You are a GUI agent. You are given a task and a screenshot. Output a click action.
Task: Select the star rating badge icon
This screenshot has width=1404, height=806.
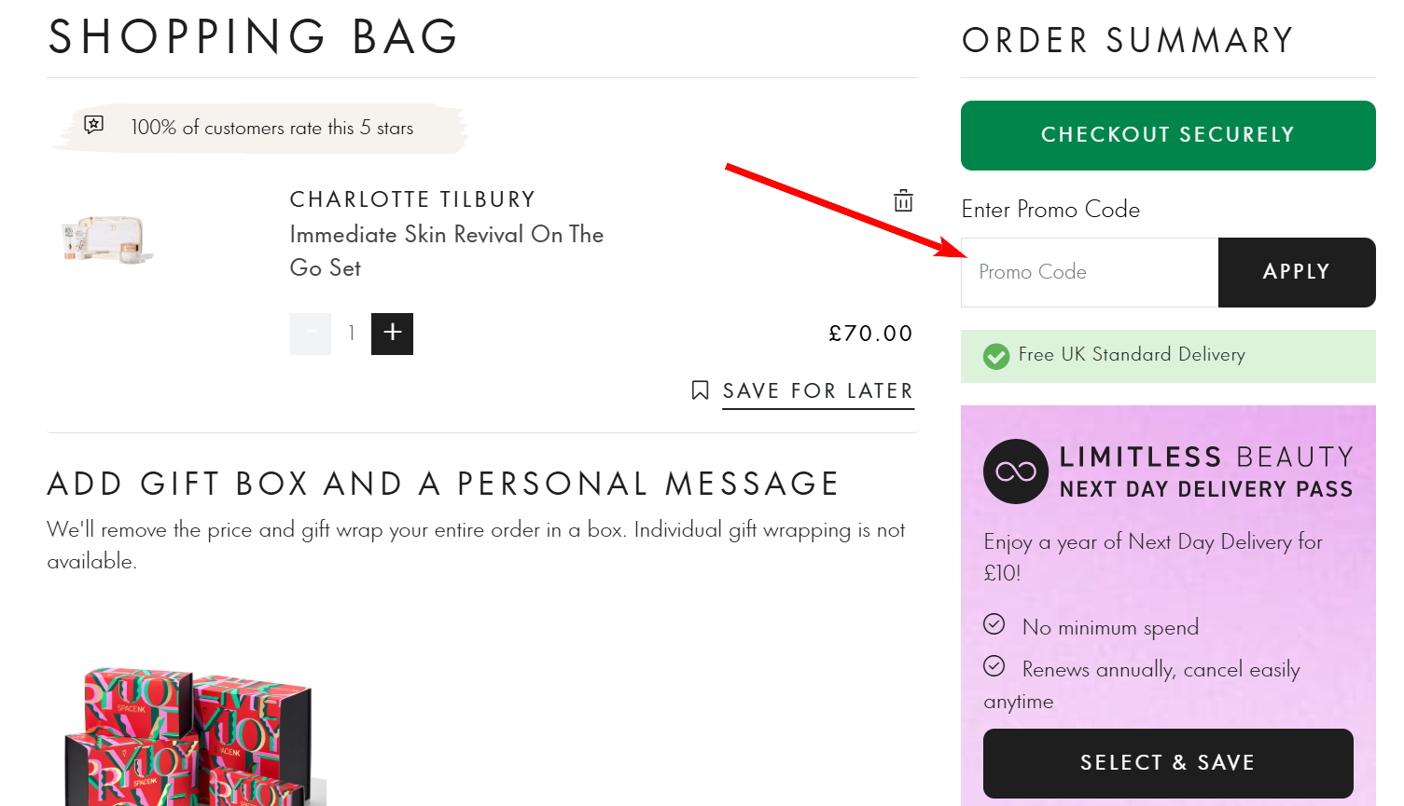pos(92,125)
